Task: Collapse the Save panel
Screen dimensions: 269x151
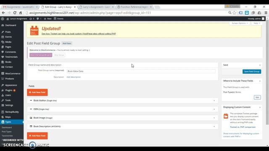Action: tap(260, 65)
